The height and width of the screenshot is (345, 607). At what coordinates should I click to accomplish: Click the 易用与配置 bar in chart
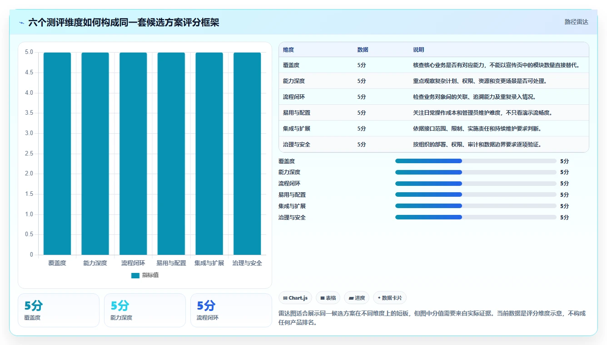[171, 154]
